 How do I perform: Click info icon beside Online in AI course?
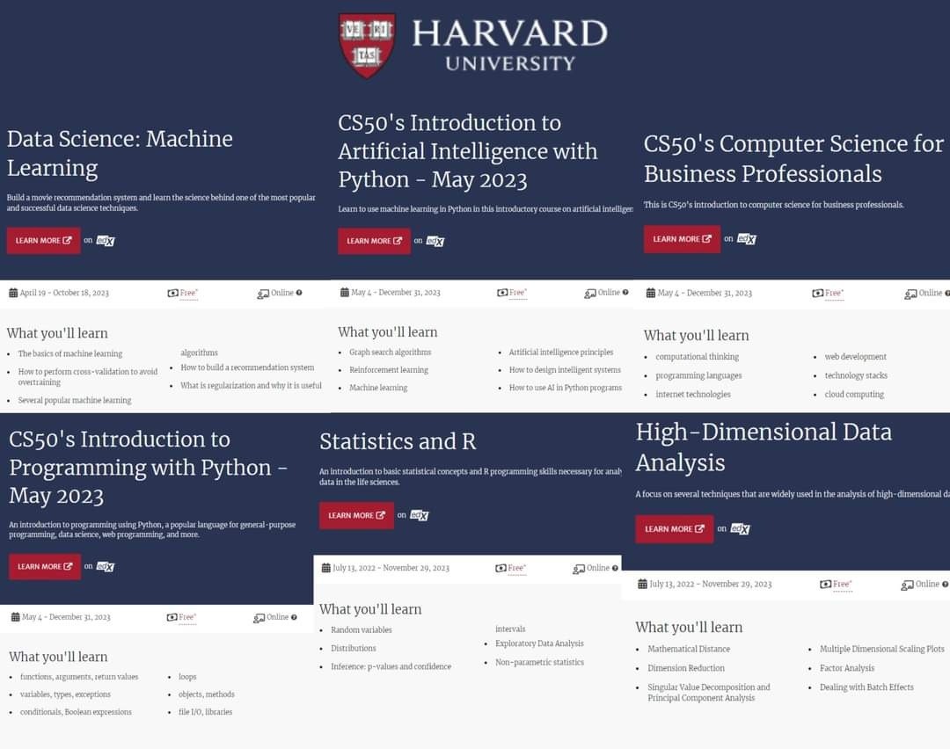[625, 293]
